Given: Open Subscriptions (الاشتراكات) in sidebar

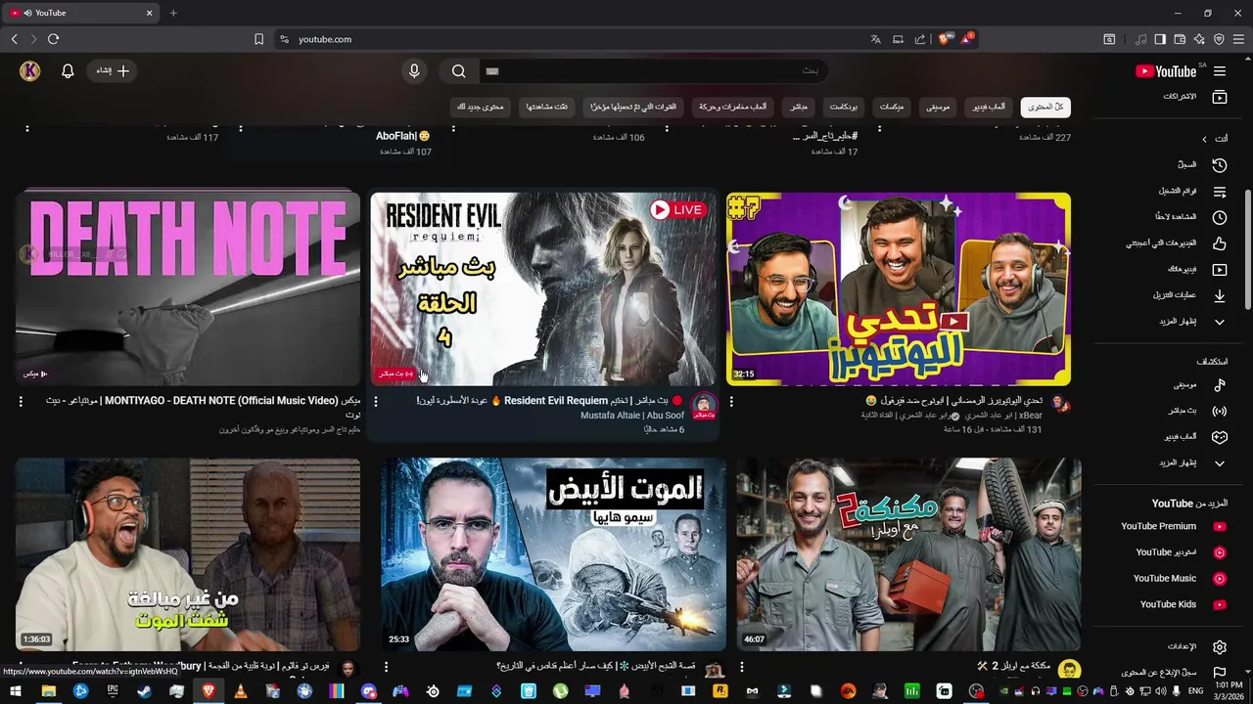Looking at the screenshot, I should [x=1194, y=97].
